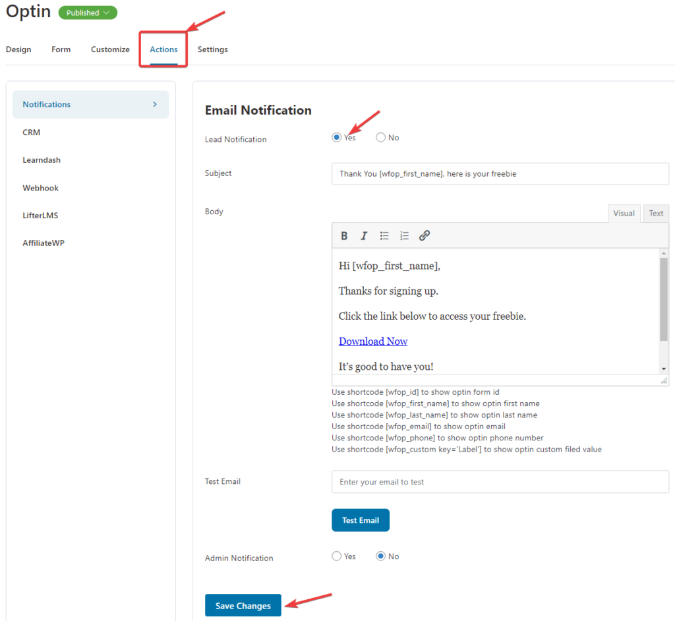Send a test email with Test Email button
The width and height of the screenshot is (675, 621).
[361, 520]
